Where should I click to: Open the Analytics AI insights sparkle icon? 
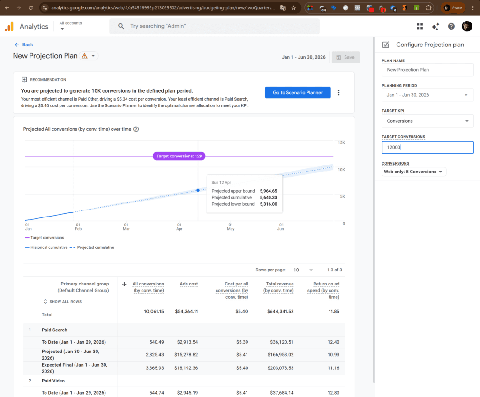click(x=435, y=26)
